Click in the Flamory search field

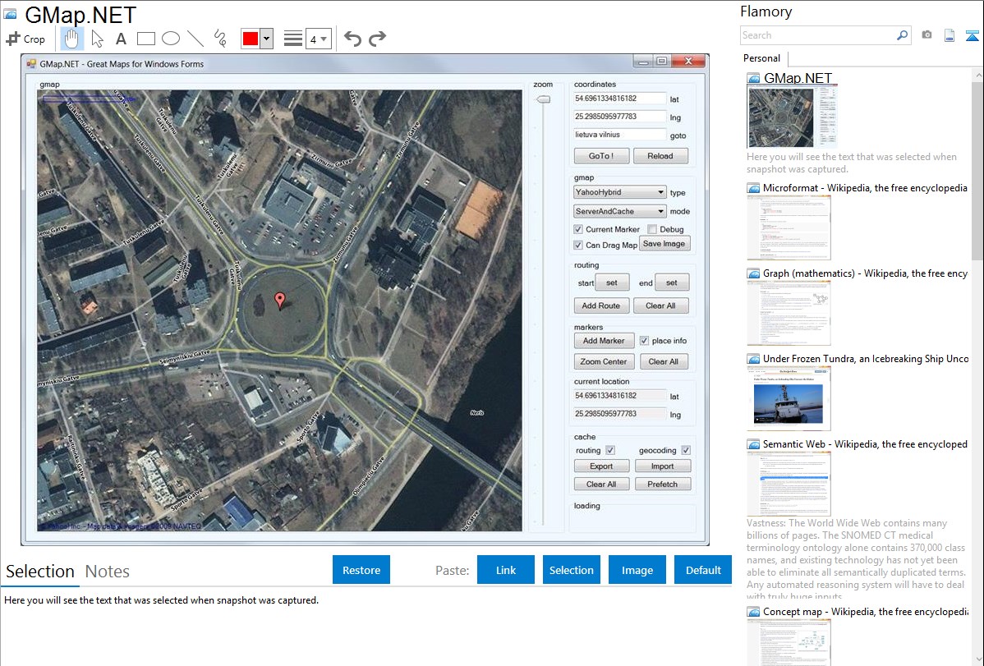(817, 35)
